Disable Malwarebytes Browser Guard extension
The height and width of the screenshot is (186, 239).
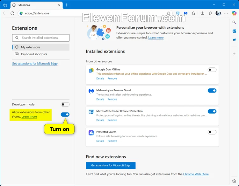click(212, 91)
